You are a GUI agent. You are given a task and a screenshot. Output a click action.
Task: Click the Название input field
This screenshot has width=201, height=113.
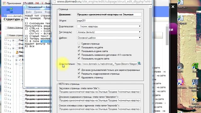[x=109, y=14]
